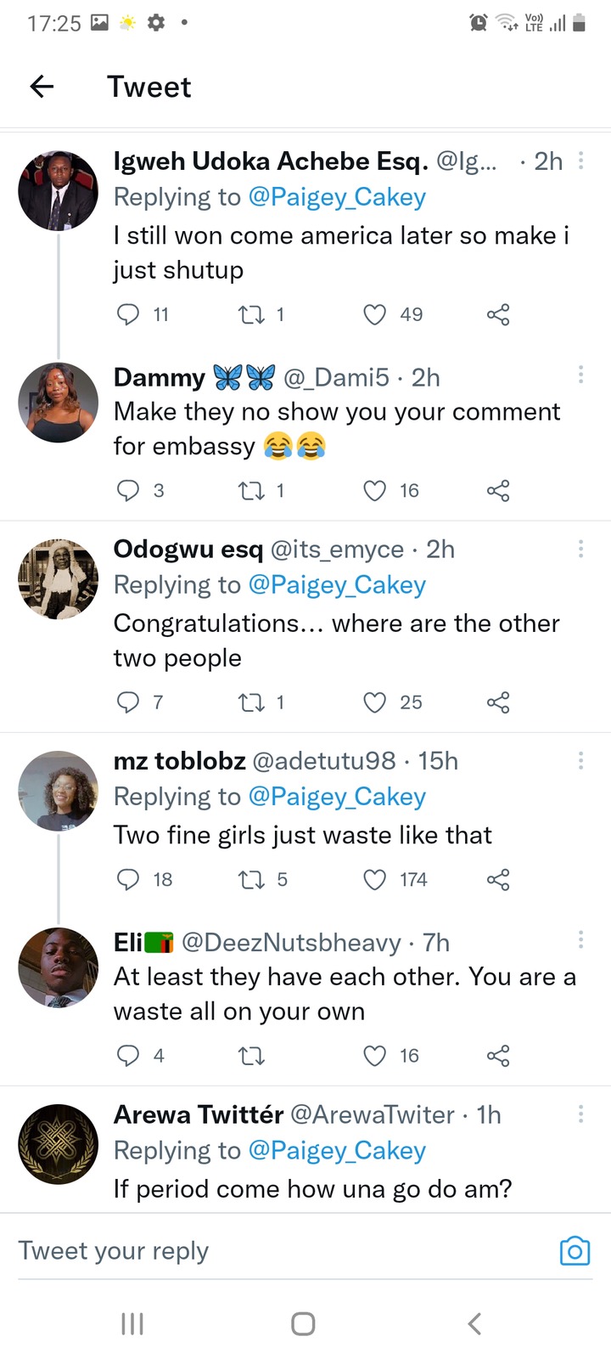Share Igweh Udoka Achebe's tweet
Viewport: 611px width, 1359px height.
click(498, 315)
